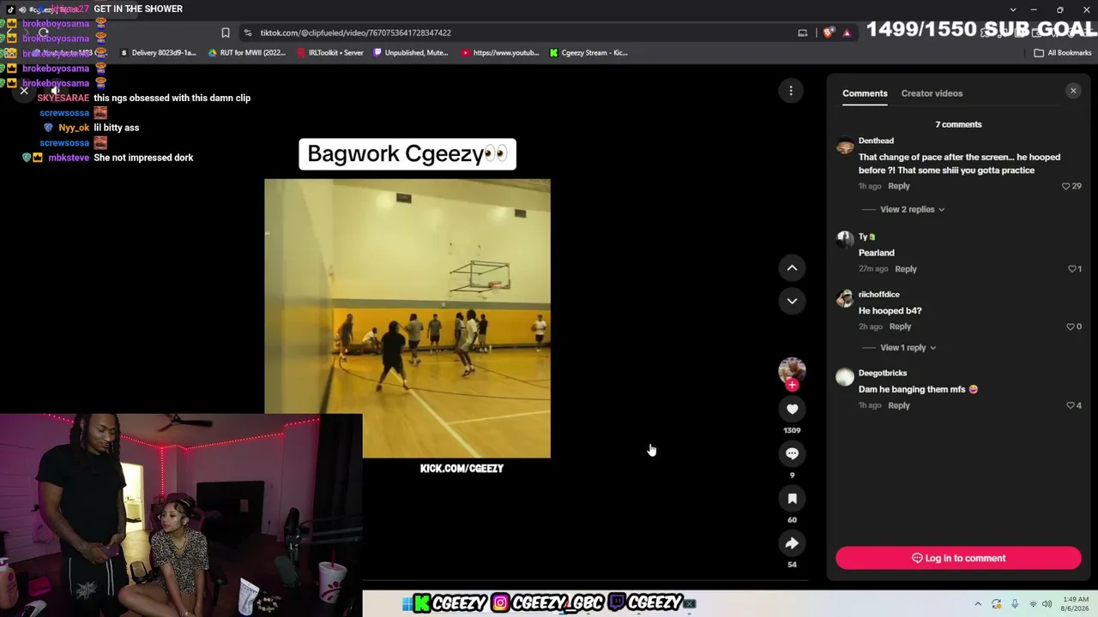Go to the previous video with up arrow

click(x=792, y=268)
